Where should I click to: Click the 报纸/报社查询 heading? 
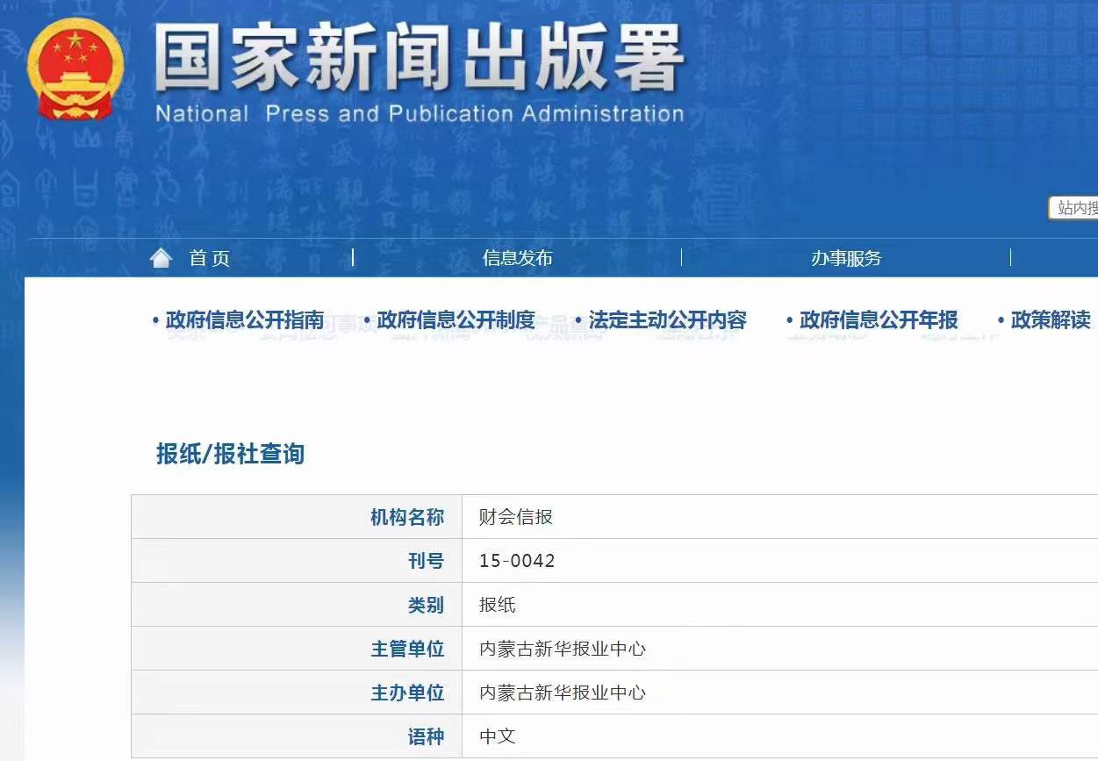(x=230, y=454)
